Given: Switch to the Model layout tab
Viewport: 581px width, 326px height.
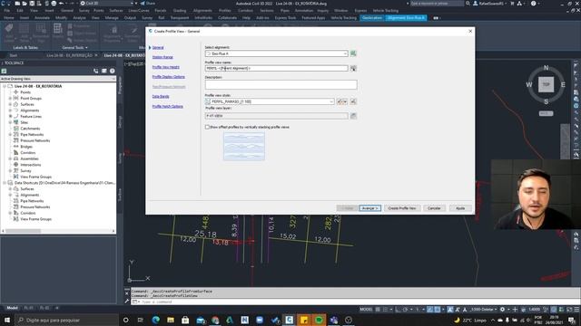Looking at the screenshot, I should (x=12, y=308).
